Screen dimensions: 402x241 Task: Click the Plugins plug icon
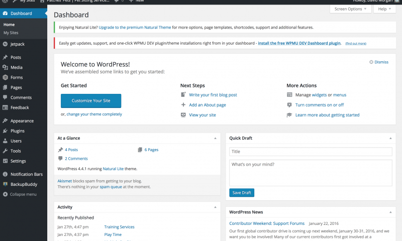click(5, 131)
